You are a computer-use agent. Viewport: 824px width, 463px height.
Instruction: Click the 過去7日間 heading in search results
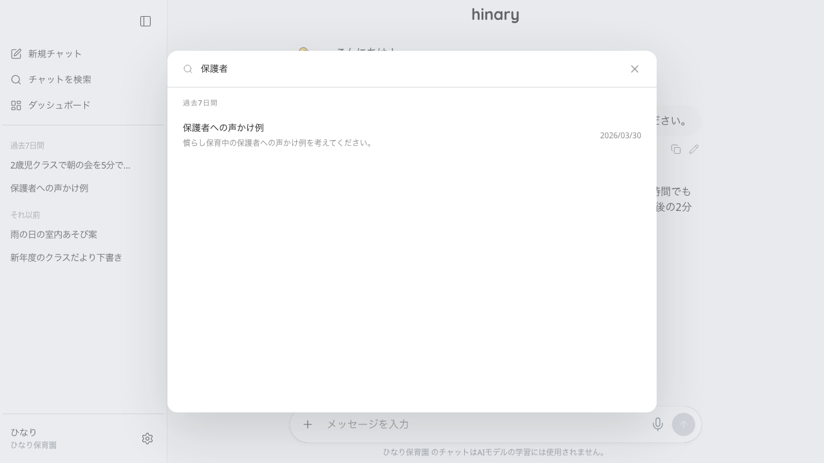point(200,103)
